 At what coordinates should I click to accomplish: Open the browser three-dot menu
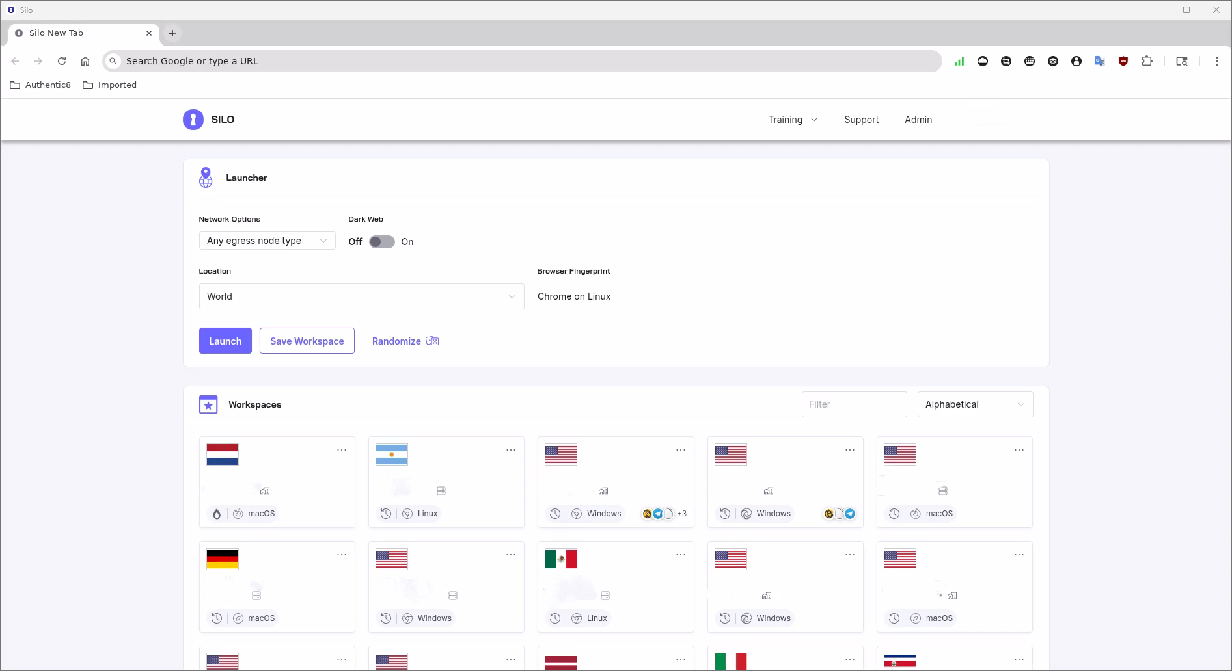click(1217, 61)
